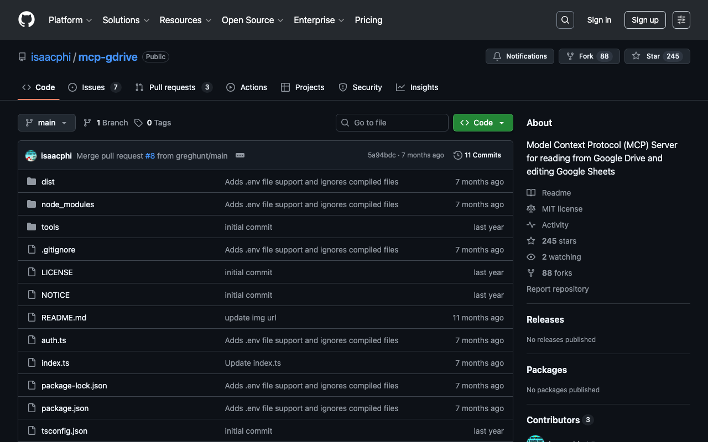Click the Go to file search field

[392, 123]
